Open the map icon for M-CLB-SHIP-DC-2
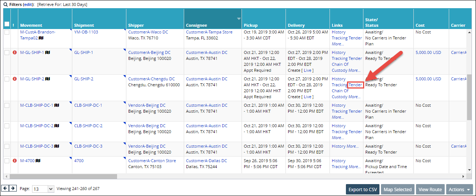476x196 pixels. tap(57, 126)
